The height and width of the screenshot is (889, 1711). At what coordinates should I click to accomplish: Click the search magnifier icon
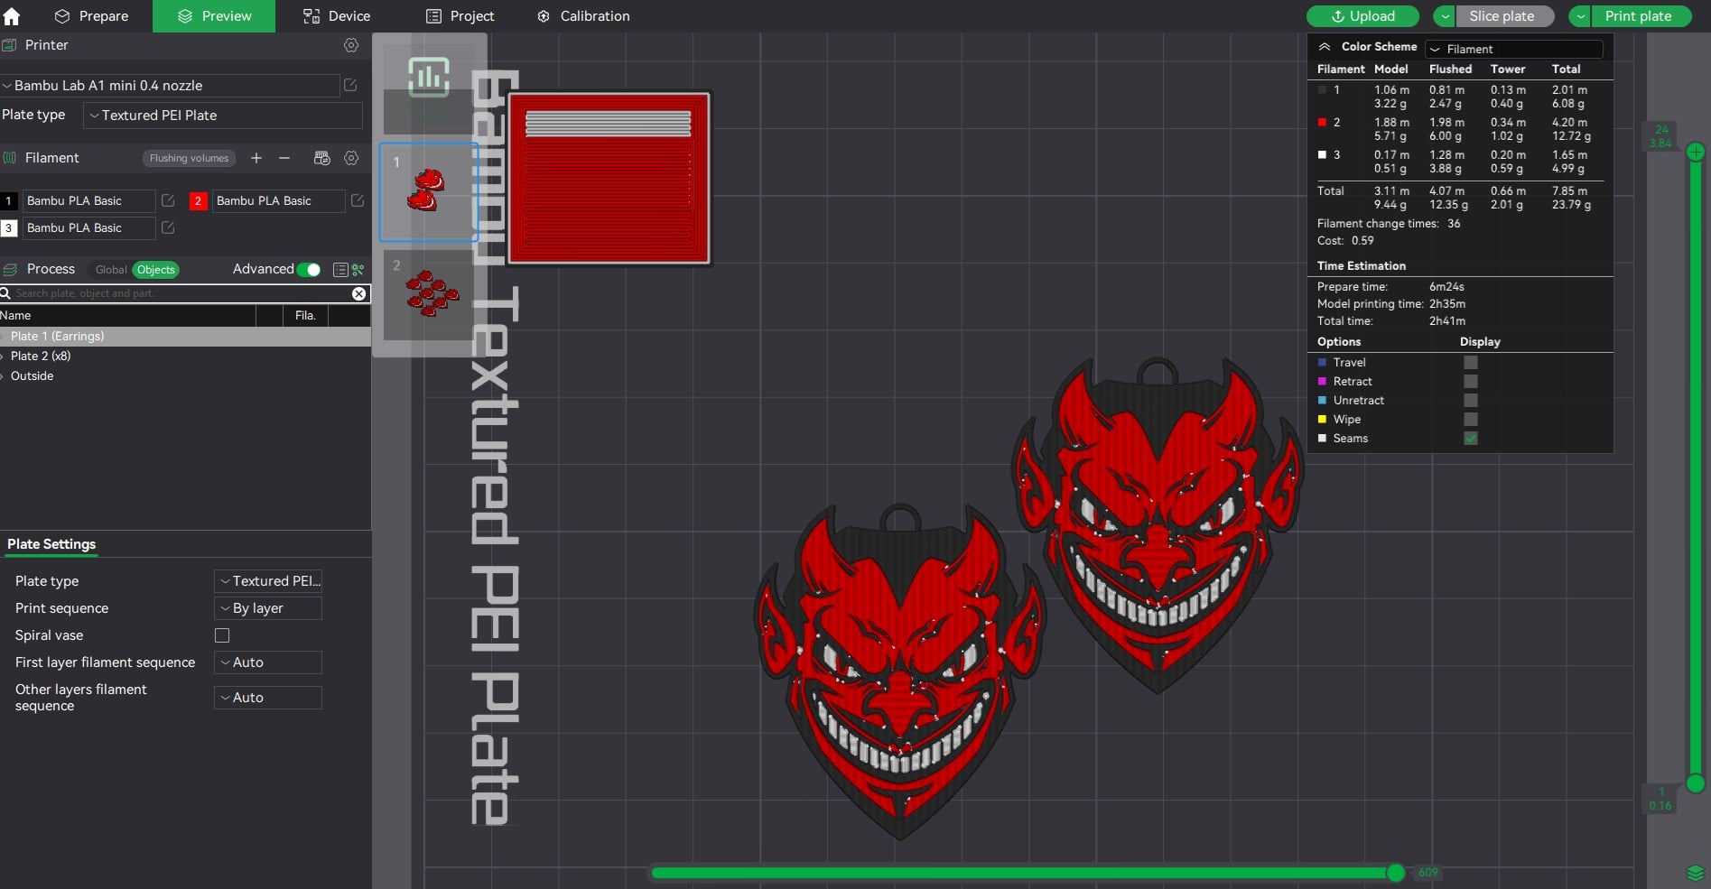5,293
